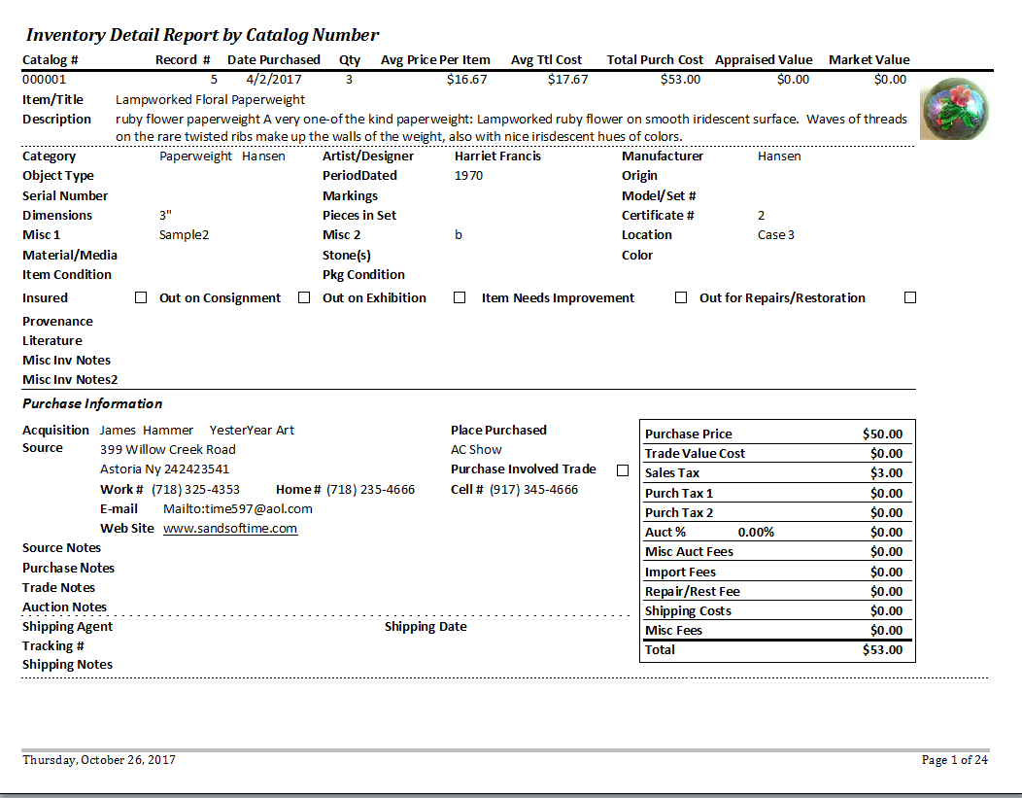This screenshot has height=798, width=1022.
Task: Click the Record # value 5
Action: pos(214,80)
